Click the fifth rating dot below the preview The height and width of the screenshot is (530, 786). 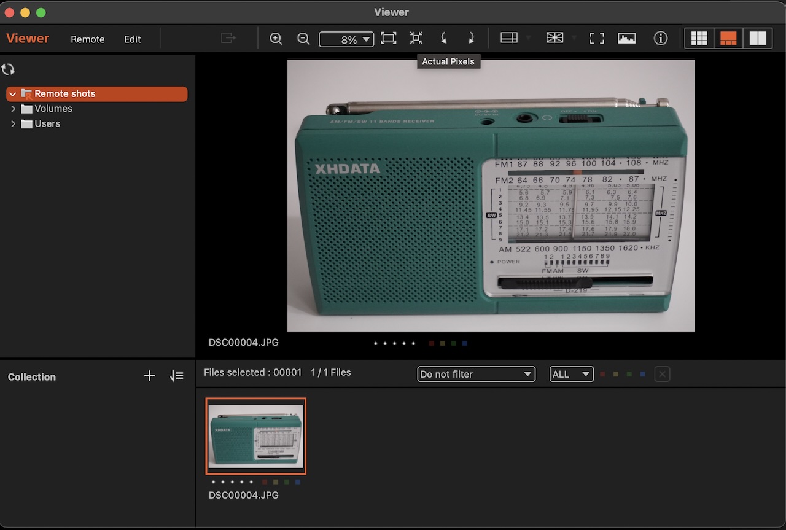click(x=413, y=343)
